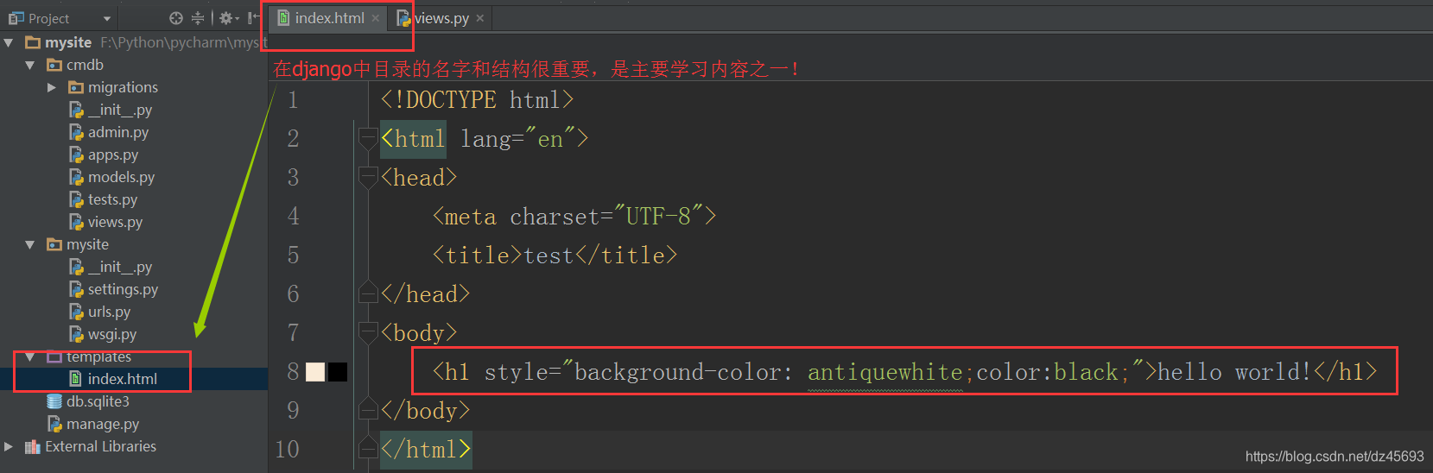The height and width of the screenshot is (473, 1433).
Task: Click the black gutter color swatch
Action: [x=338, y=372]
